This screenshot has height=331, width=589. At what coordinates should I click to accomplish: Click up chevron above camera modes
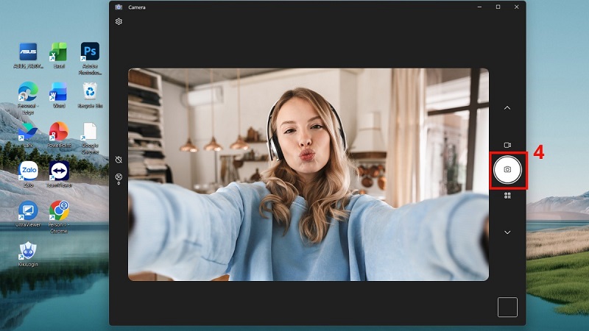(x=507, y=108)
